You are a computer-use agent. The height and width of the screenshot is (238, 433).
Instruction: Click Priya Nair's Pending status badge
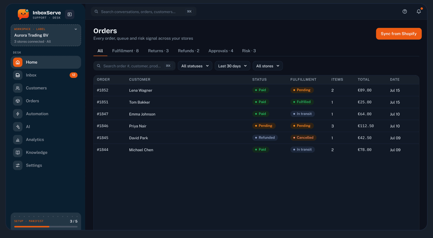click(x=264, y=126)
